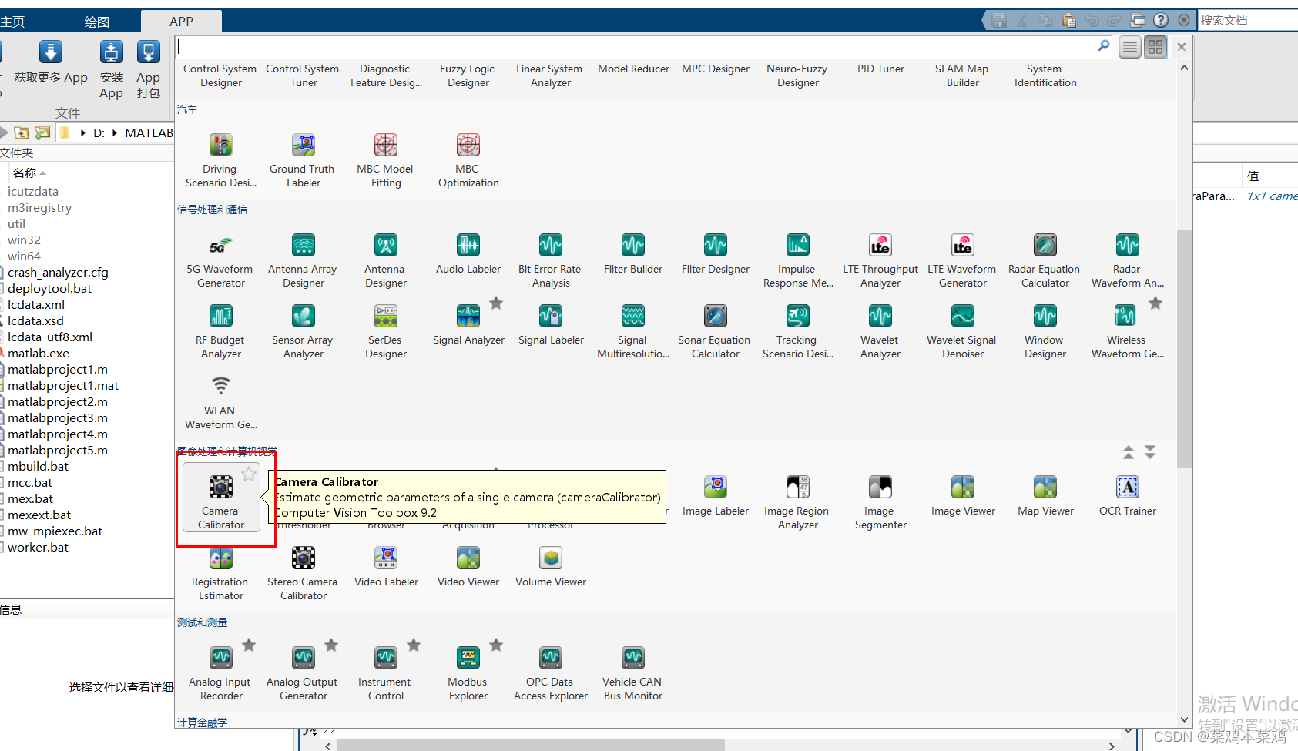Image resolution: width=1298 pixels, height=751 pixels.
Task: Toggle favorite star on Analog Input Recorder
Action: tap(249, 645)
